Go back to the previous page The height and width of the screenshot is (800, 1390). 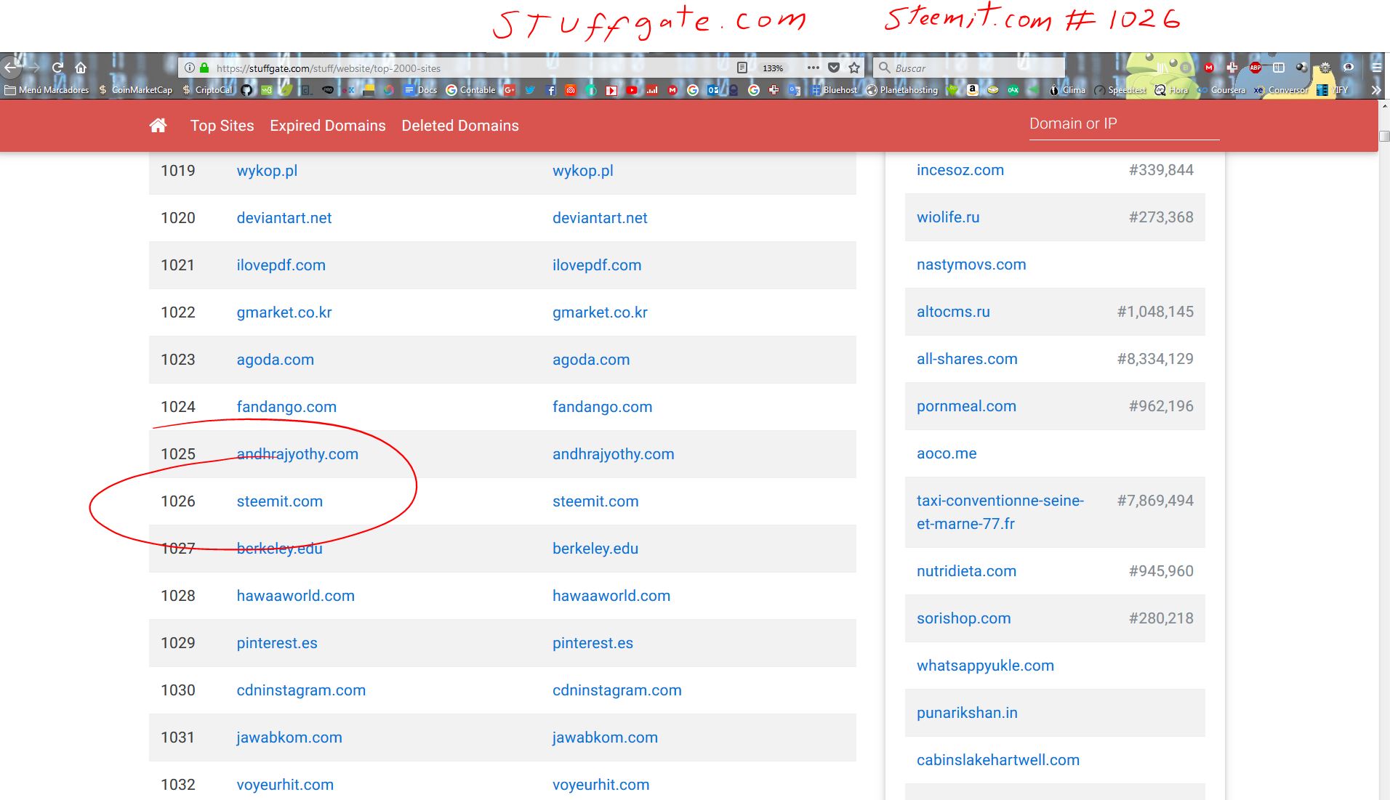tap(11, 68)
